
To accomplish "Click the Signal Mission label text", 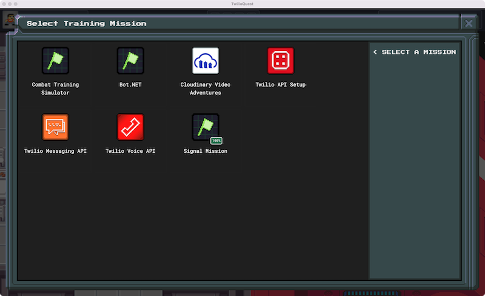I will point(206,151).
